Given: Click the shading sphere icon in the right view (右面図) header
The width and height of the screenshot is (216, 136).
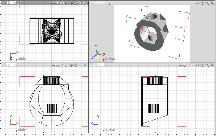Looking at the screenshot, I should pyautogui.click(x=211, y=65).
